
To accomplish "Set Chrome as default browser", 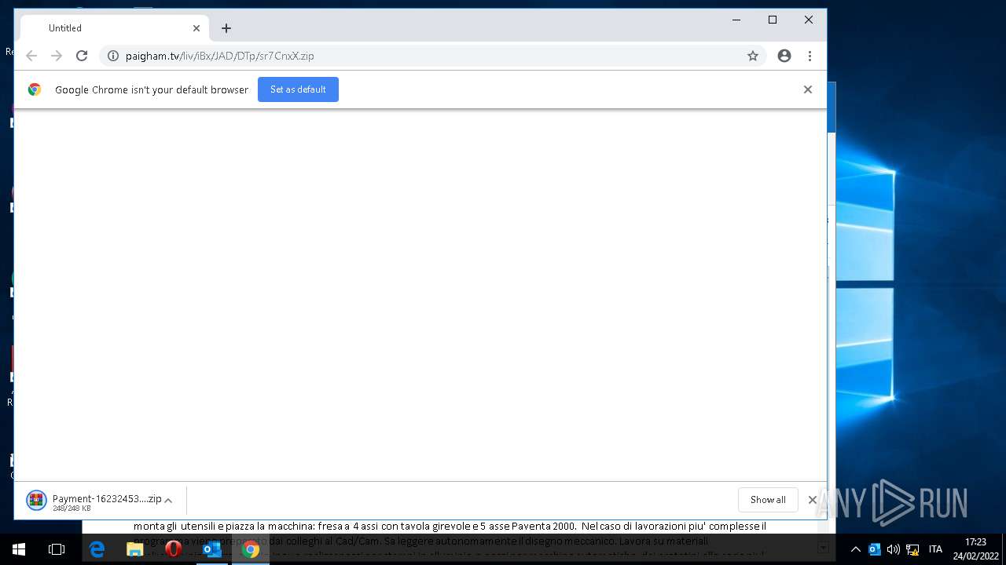I will point(298,89).
